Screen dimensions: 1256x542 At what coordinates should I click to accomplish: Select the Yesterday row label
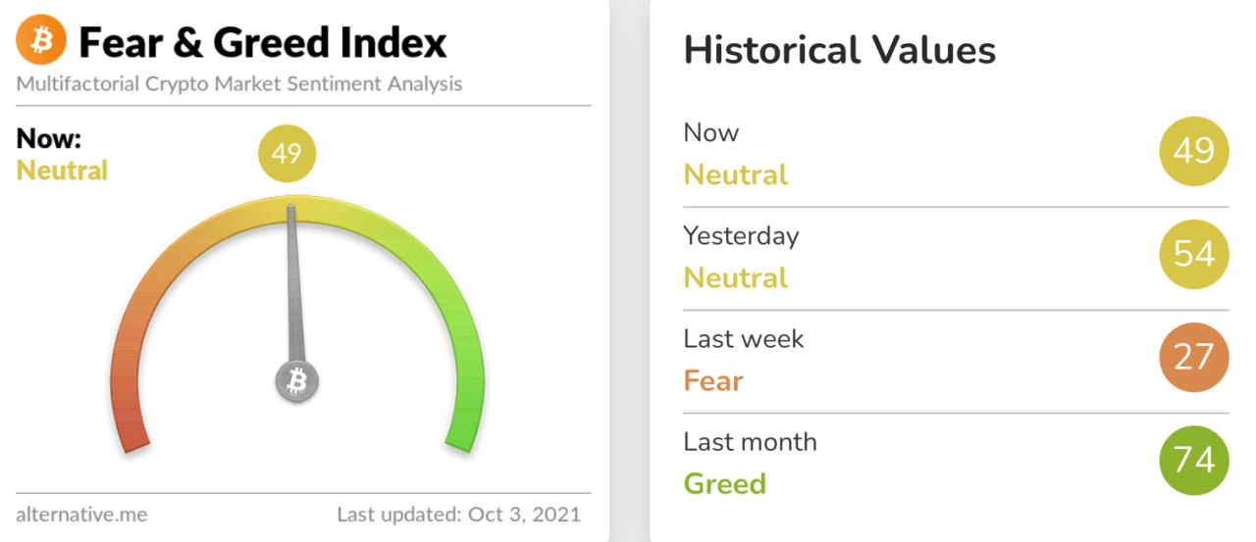pyautogui.click(x=741, y=236)
